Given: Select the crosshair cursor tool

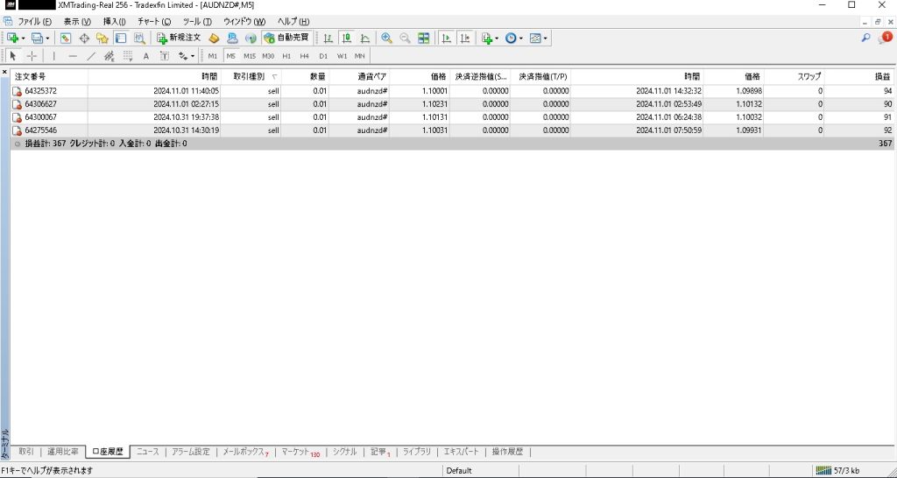Looking at the screenshot, I should (x=32, y=56).
